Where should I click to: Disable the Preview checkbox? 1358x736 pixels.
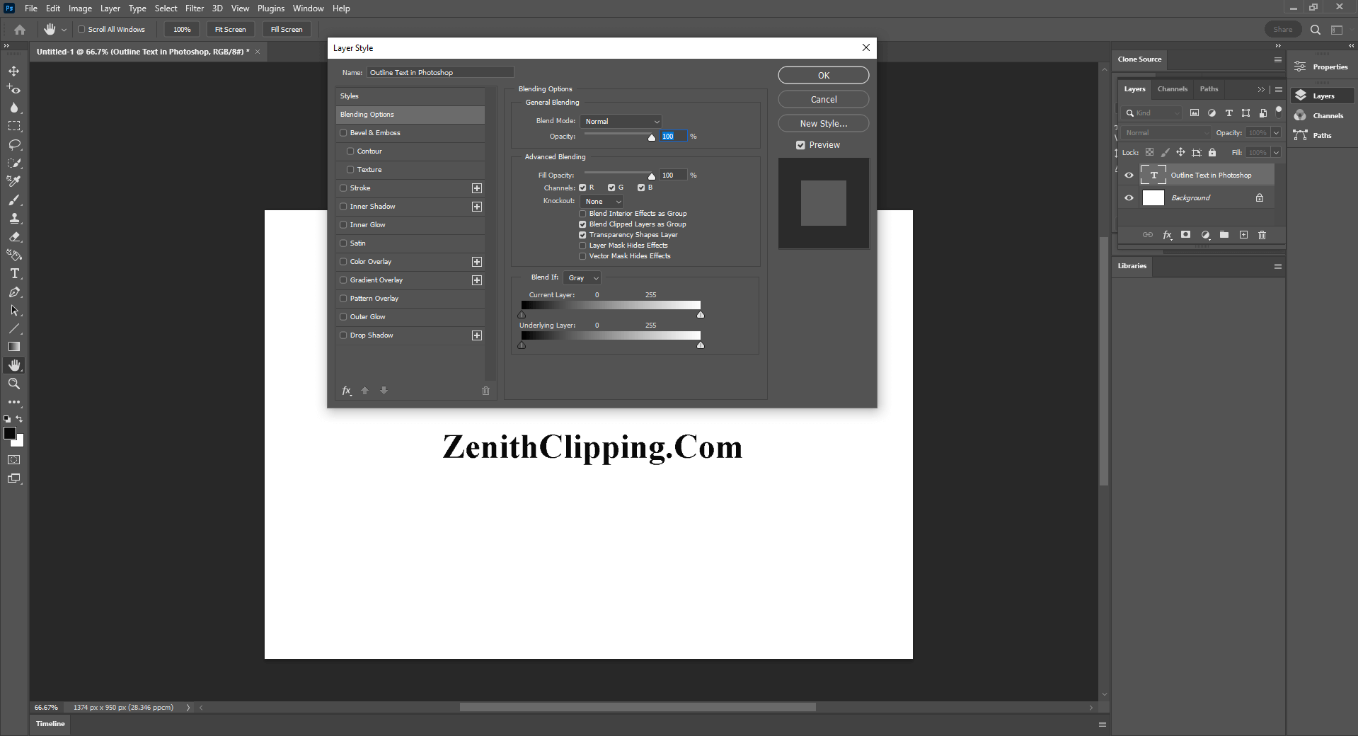800,144
